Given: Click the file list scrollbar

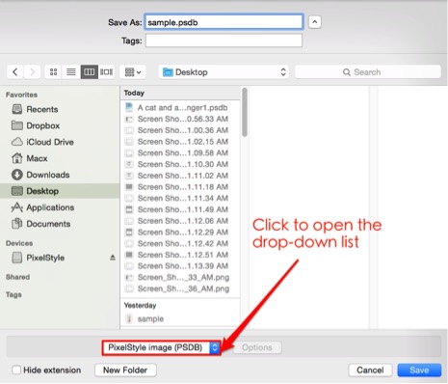Looking at the screenshot, I should (245, 112).
